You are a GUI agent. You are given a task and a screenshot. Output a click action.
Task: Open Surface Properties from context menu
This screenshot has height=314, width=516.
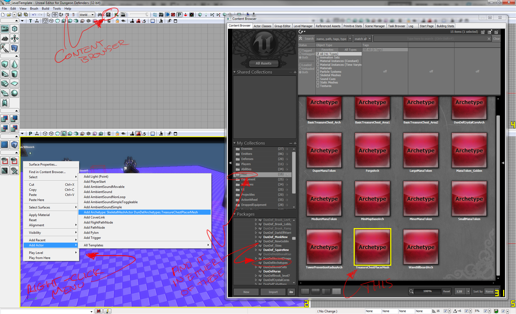pyautogui.click(x=51, y=165)
